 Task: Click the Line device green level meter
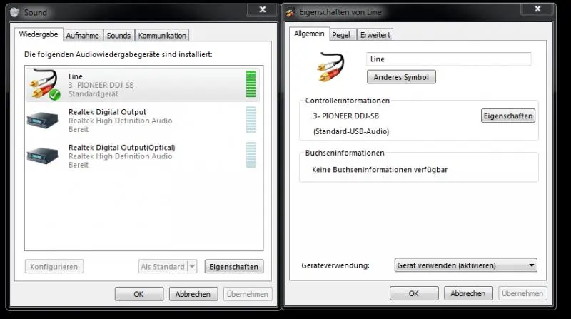pyautogui.click(x=250, y=84)
